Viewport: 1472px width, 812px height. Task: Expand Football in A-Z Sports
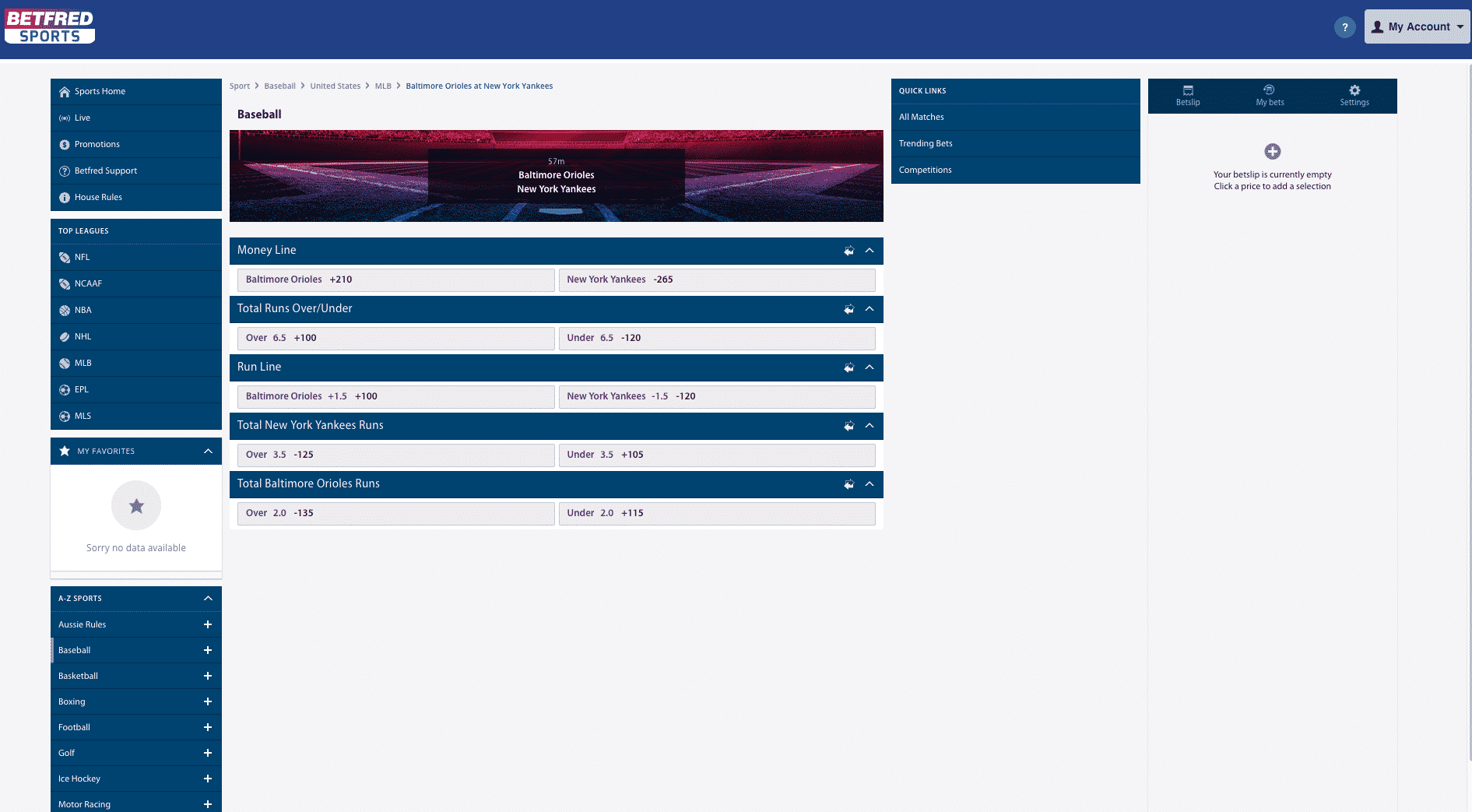208,727
